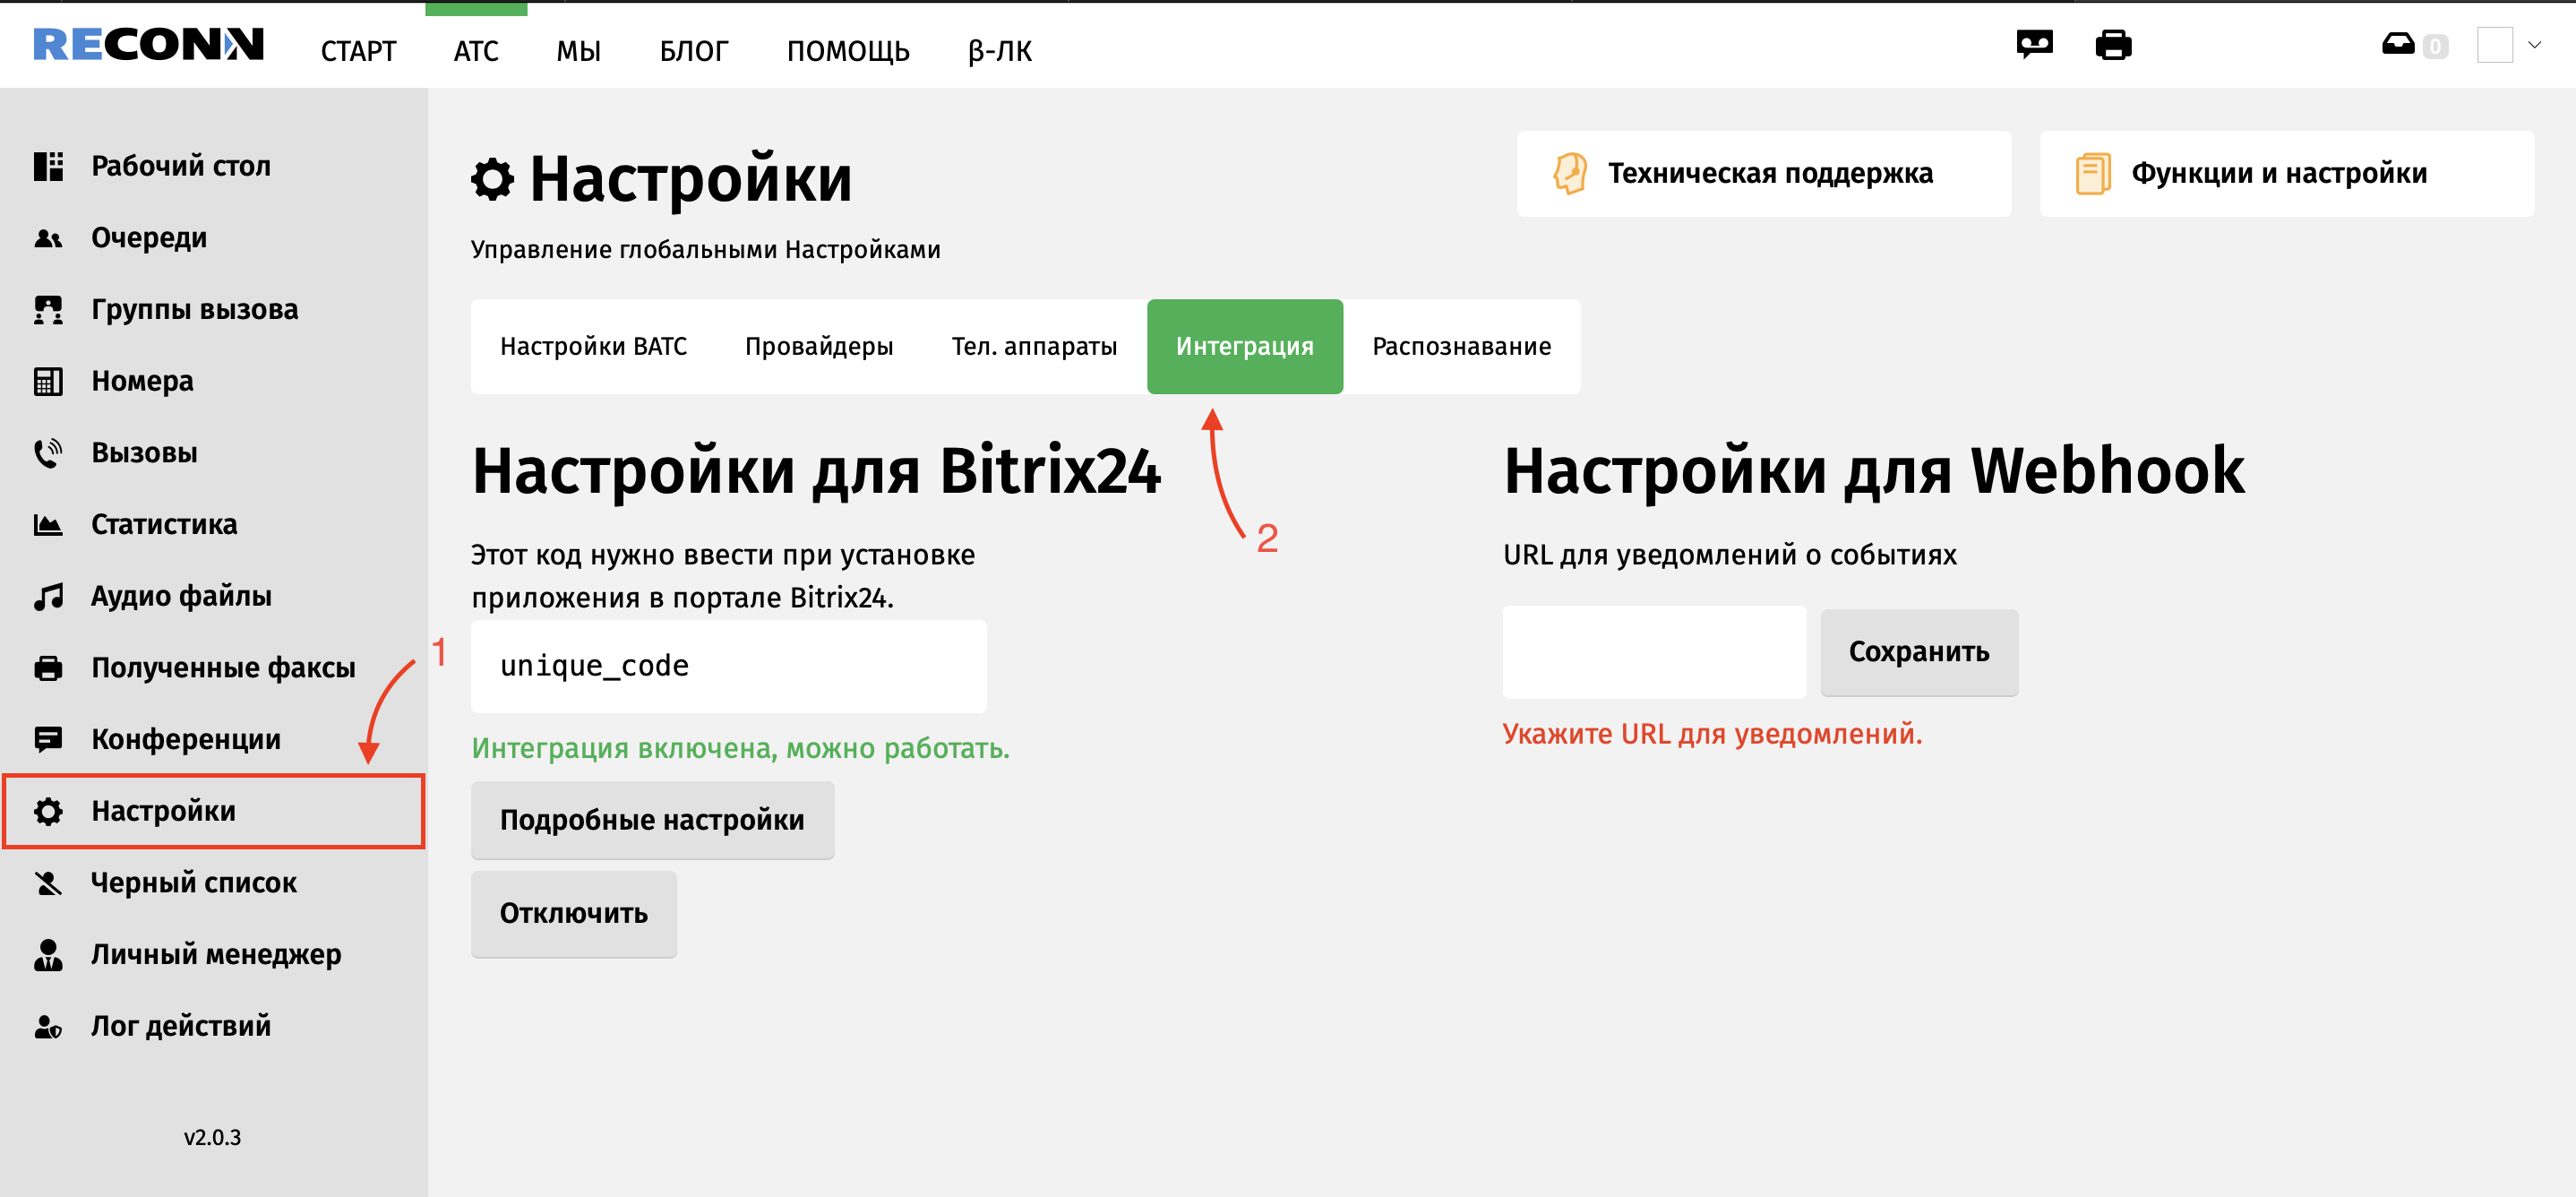The image size is (2576, 1197).
Task: Expand the user account dropdown chevron
Action: tap(2534, 44)
